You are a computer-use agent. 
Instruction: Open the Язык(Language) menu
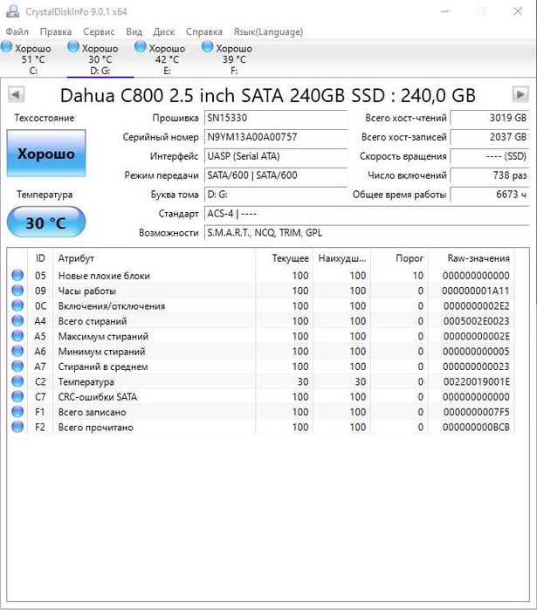(x=268, y=32)
